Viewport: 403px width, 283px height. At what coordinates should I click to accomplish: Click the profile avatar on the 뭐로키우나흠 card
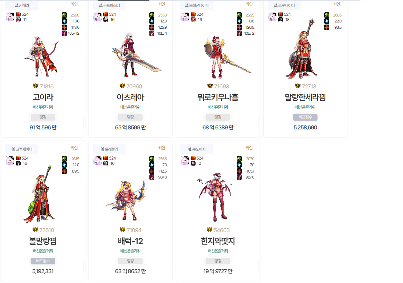(185, 17)
